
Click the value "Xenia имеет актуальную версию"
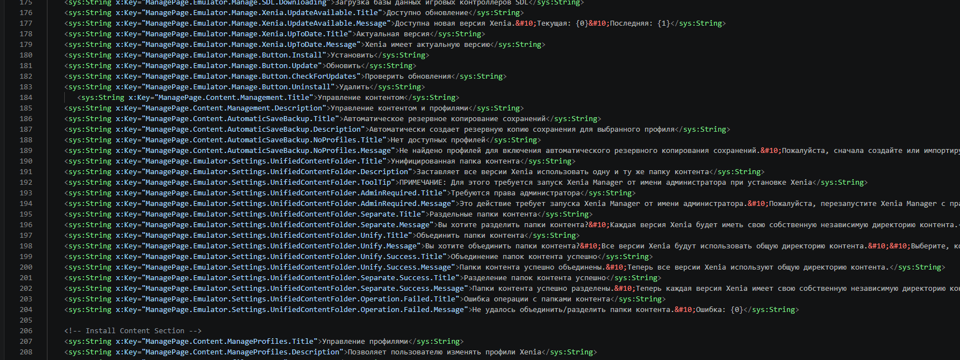tap(427, 44)
